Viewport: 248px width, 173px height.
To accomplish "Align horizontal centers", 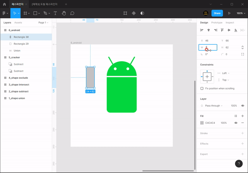I will (x=209, y=30).
